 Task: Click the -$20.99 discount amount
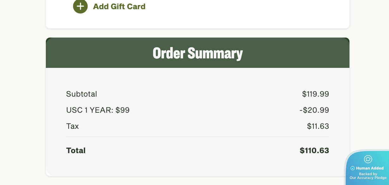314,110
